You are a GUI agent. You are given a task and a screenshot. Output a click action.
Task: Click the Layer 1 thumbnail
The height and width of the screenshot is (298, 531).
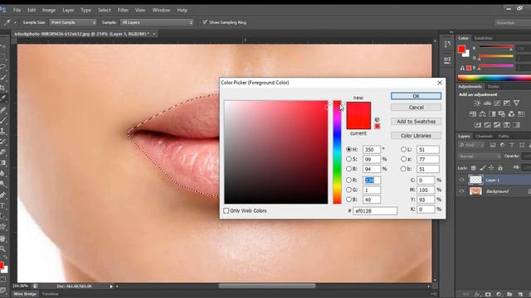[475, 180]
